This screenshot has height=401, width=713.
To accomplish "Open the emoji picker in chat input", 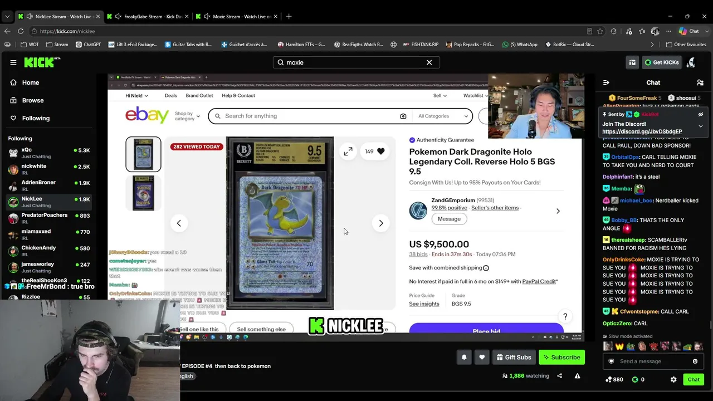I will coord(695,361).
